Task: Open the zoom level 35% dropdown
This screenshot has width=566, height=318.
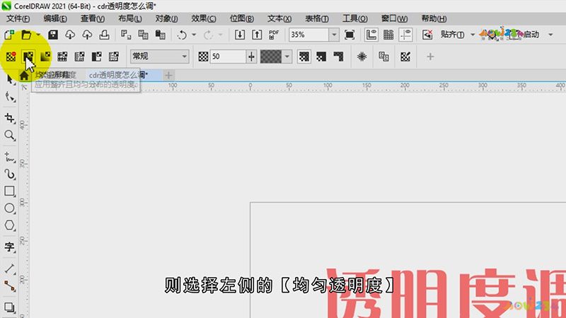Action: (334, 35)
